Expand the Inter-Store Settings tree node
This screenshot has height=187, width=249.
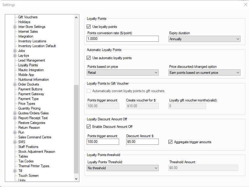(x=15, y=27)
